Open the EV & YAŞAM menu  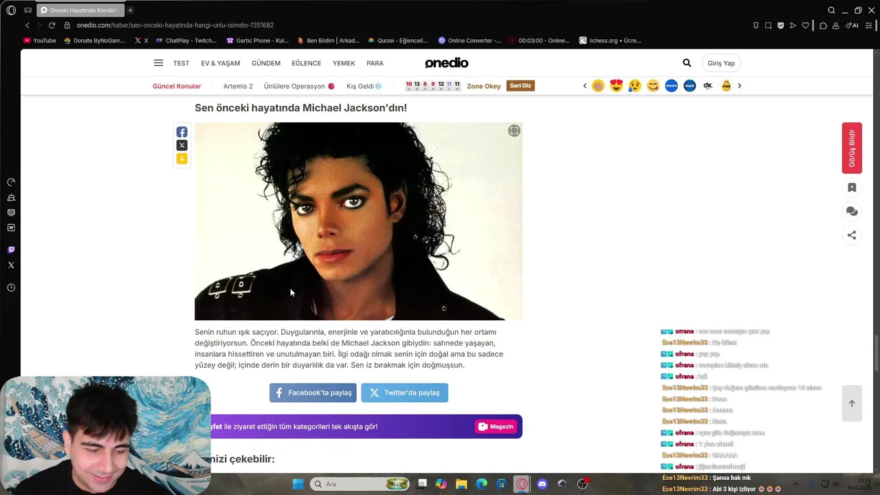(221, 63)
